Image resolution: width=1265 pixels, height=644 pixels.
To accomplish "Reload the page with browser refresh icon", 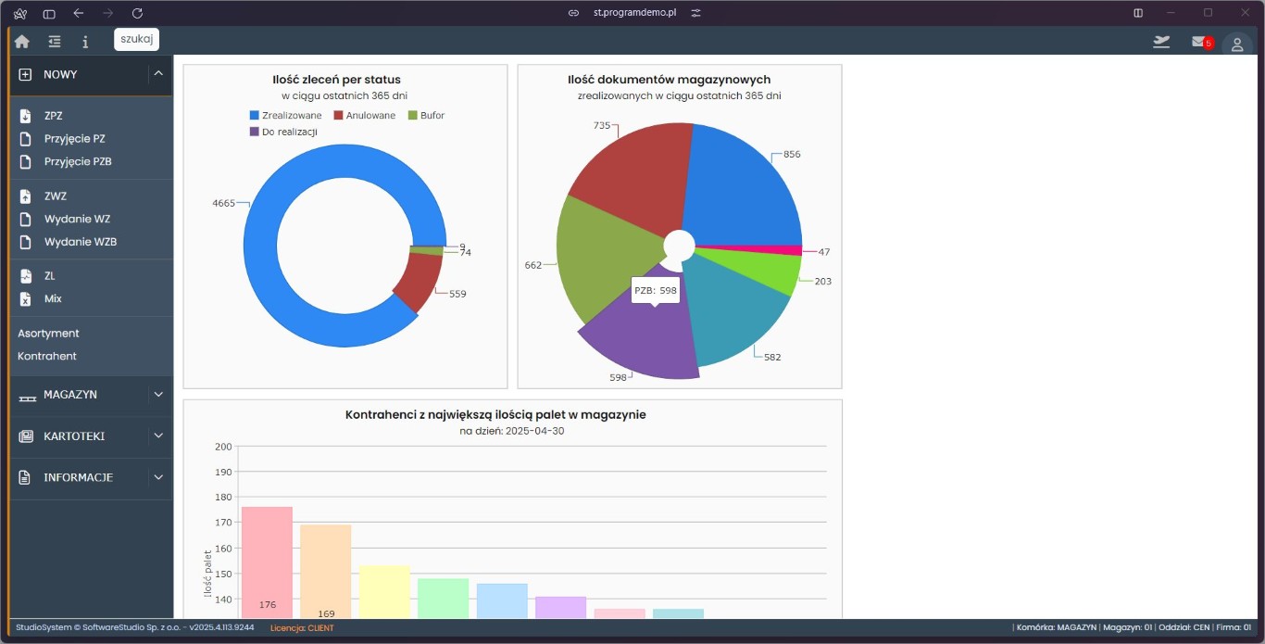I will click(137, 13).
